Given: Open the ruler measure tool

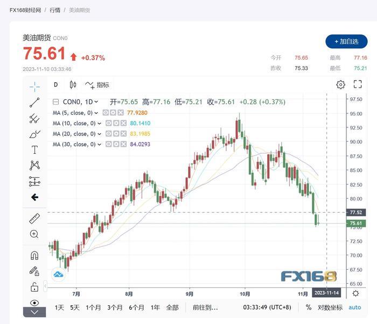Looking at the screenshot, I should [34, 218].
